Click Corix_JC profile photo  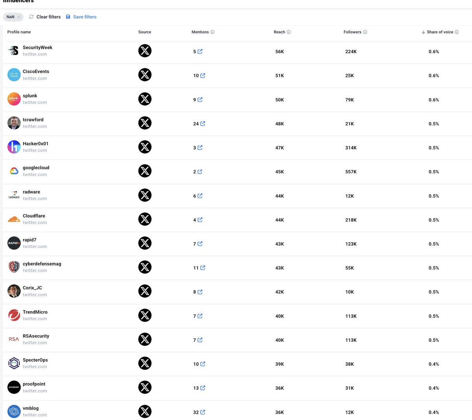(x=14, y=291)
